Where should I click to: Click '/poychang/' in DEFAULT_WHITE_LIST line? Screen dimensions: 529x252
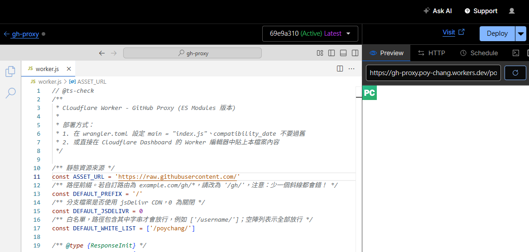[x=170, y=228]
